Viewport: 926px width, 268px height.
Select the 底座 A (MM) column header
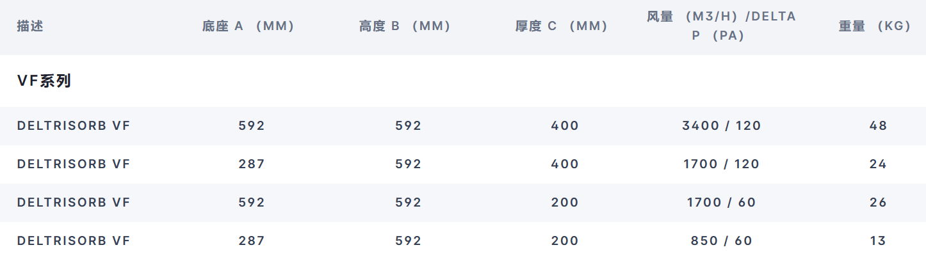coord(248,26)
